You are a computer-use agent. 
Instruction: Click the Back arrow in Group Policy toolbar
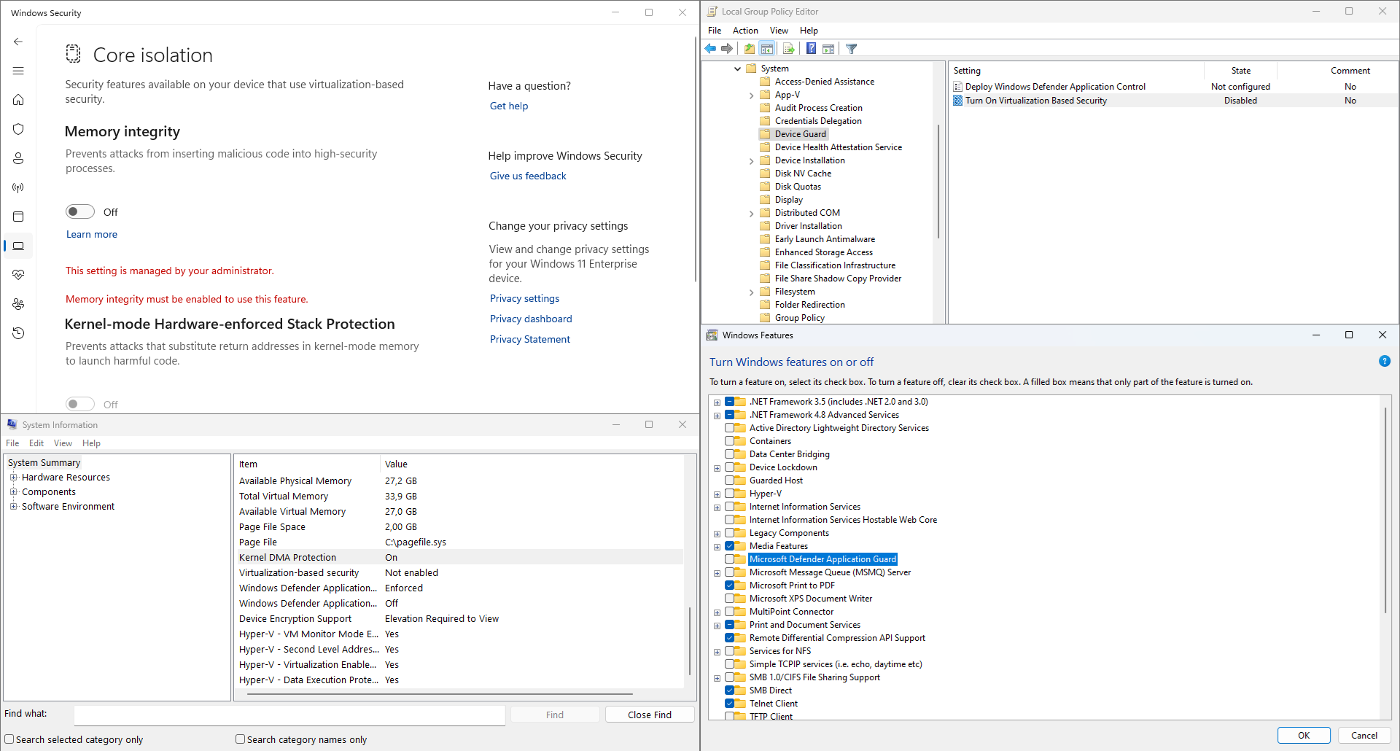710,49
